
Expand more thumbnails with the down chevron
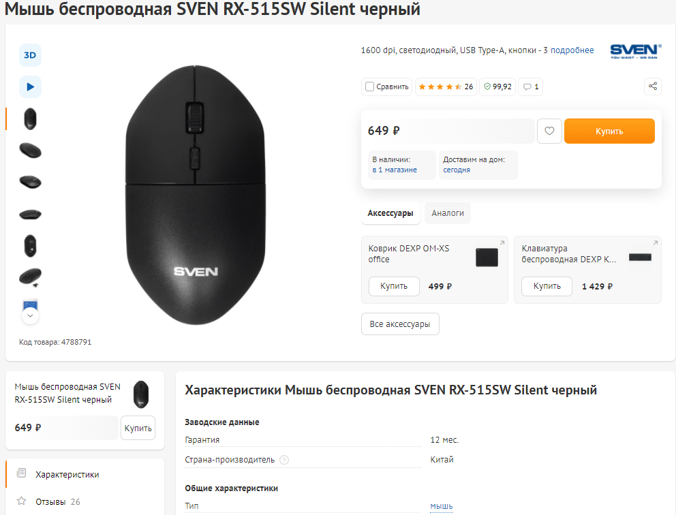[x=30, y=315]
